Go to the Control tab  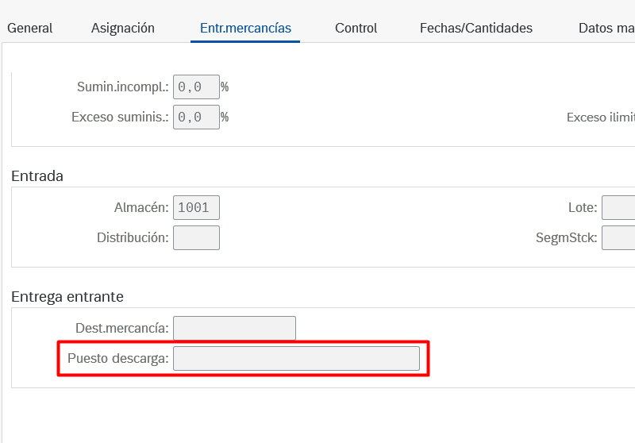[356, 28]
